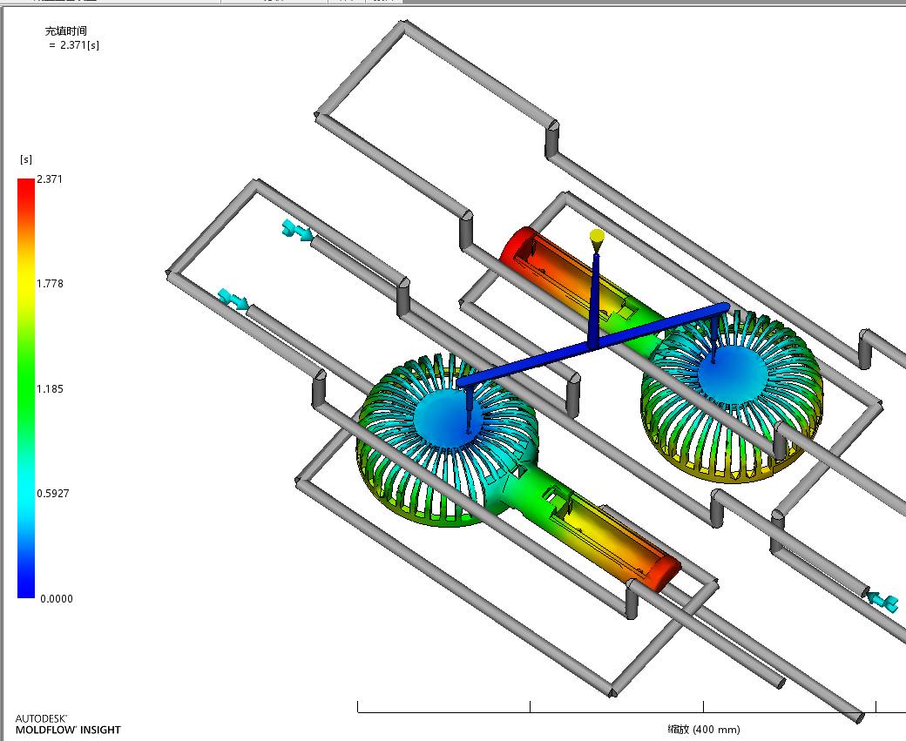
Task: Click the legend value 1.778
Action: point(50,284)
